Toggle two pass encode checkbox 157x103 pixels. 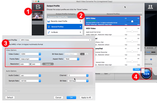pos(6,91)
